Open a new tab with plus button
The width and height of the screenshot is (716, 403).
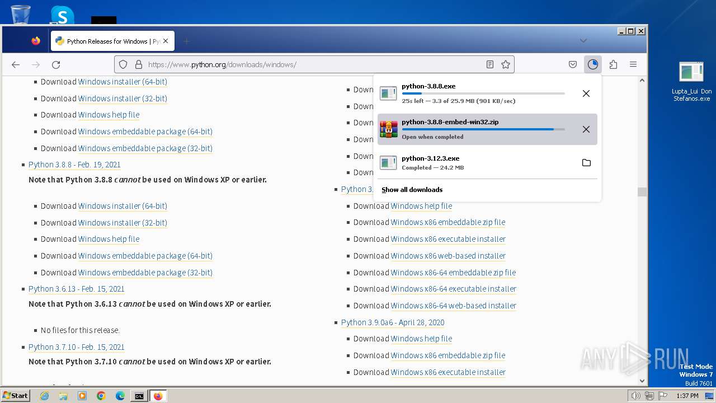point(187,41)
